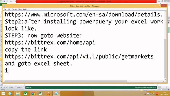Click the taskbar clock showing 22:01
170x96 pixels.
pyautogui.click(x=164, y=94)
